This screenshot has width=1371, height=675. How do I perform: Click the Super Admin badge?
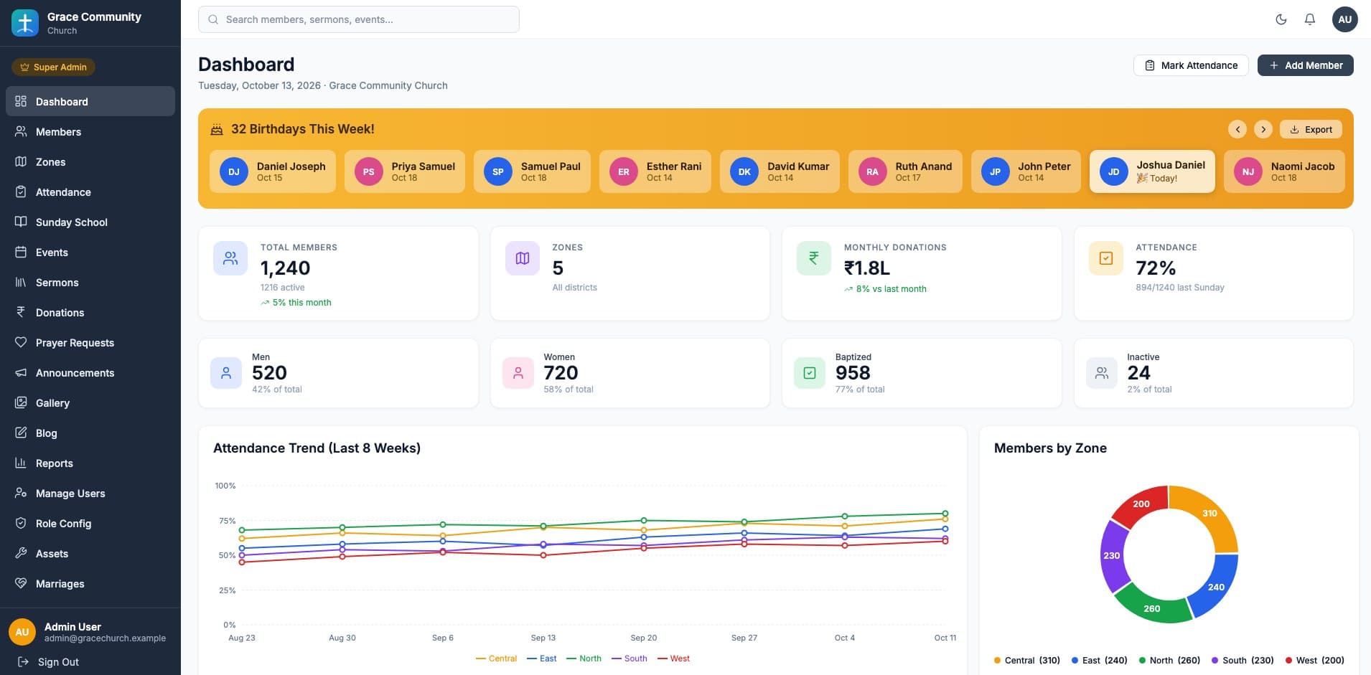click(53, 67)
